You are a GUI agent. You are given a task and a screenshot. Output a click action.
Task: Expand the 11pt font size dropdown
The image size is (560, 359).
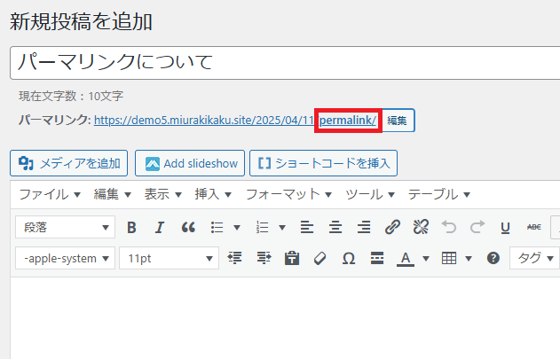click(x=170, y=258)
